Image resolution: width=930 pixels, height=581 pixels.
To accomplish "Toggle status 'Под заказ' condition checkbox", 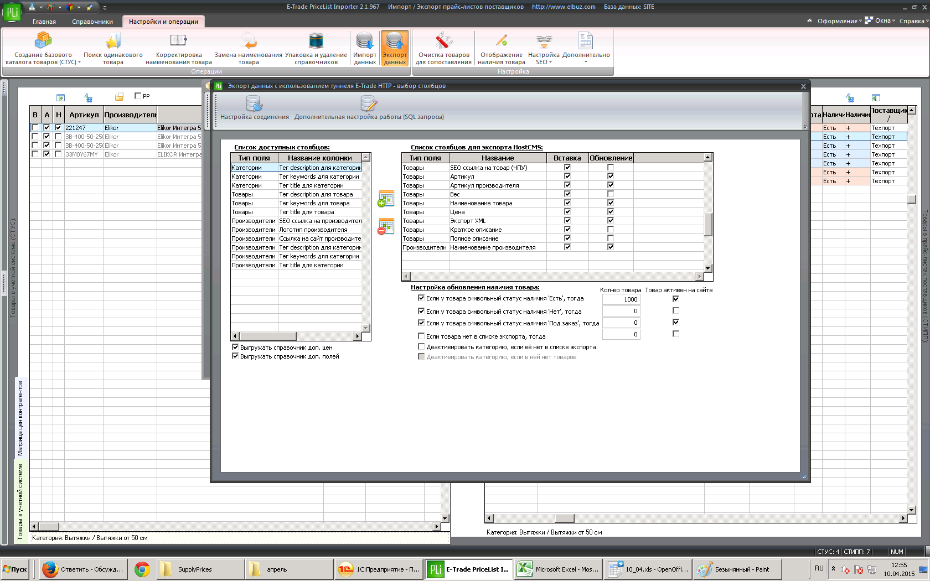I will (421, 323).
